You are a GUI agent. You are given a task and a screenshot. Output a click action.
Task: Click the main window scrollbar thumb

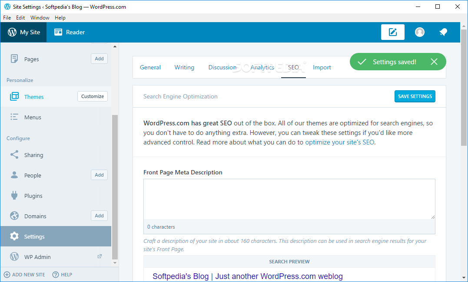(x=464, y=88)
